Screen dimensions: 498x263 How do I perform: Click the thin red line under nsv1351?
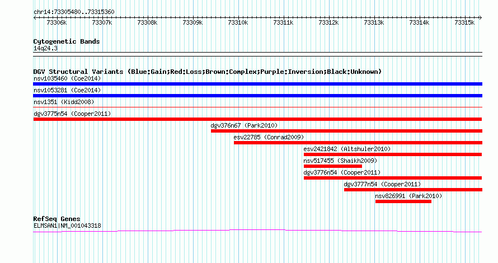click(257, 107)
